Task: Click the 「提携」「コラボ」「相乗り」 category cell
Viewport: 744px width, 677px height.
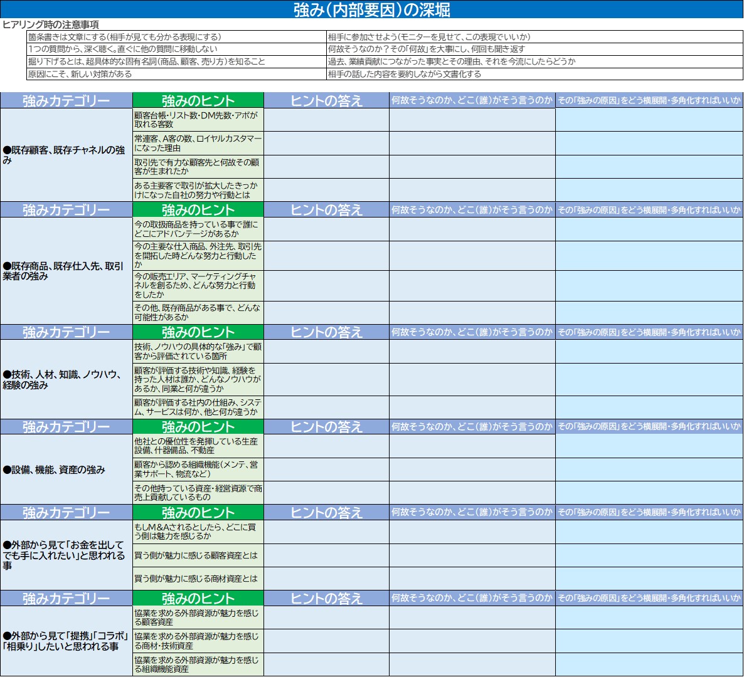Action: [x=66, y=641]
